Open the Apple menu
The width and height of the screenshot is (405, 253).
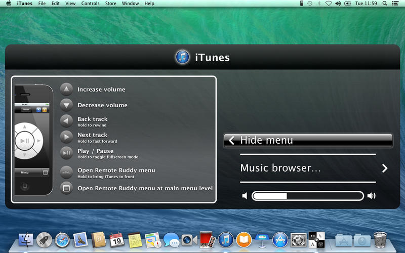9,4
